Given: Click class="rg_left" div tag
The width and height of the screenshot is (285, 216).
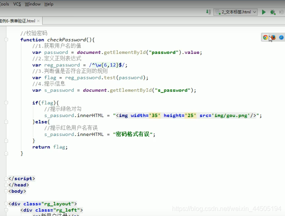Looking at the screenshot, I should 51,210.
